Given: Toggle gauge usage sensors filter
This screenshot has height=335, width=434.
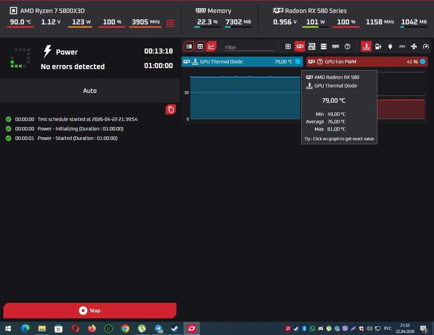Looking at the screenshot, I should (426, 46).
